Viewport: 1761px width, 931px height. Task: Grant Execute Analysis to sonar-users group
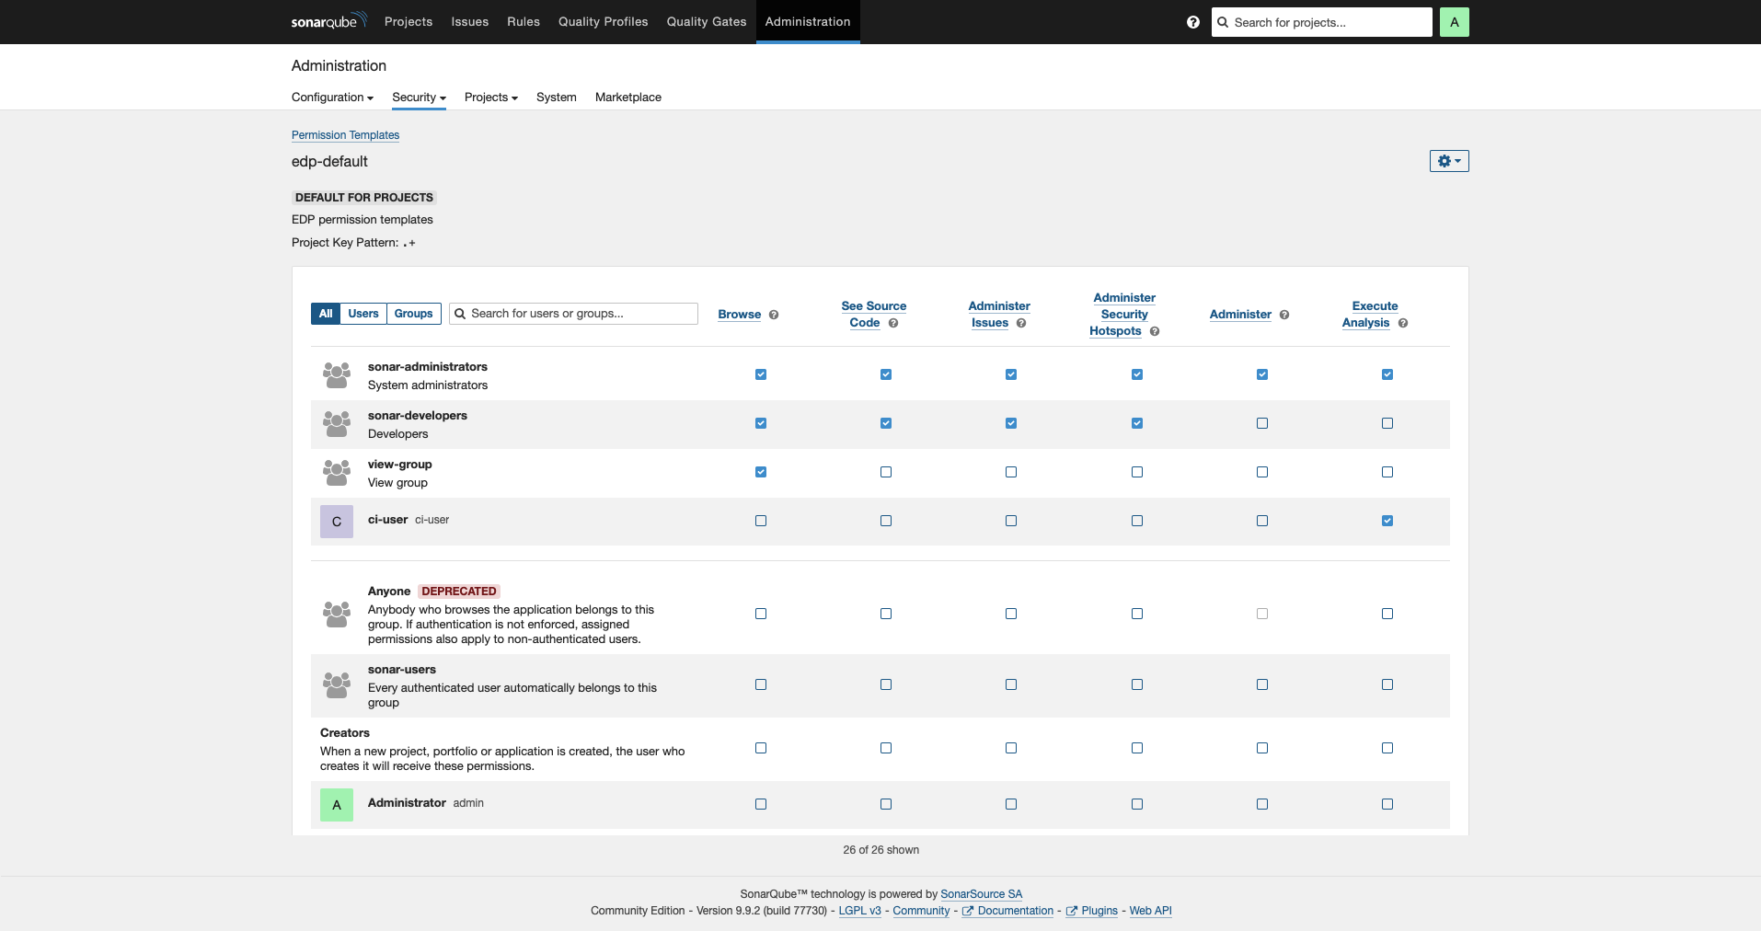coord(1387,684)
